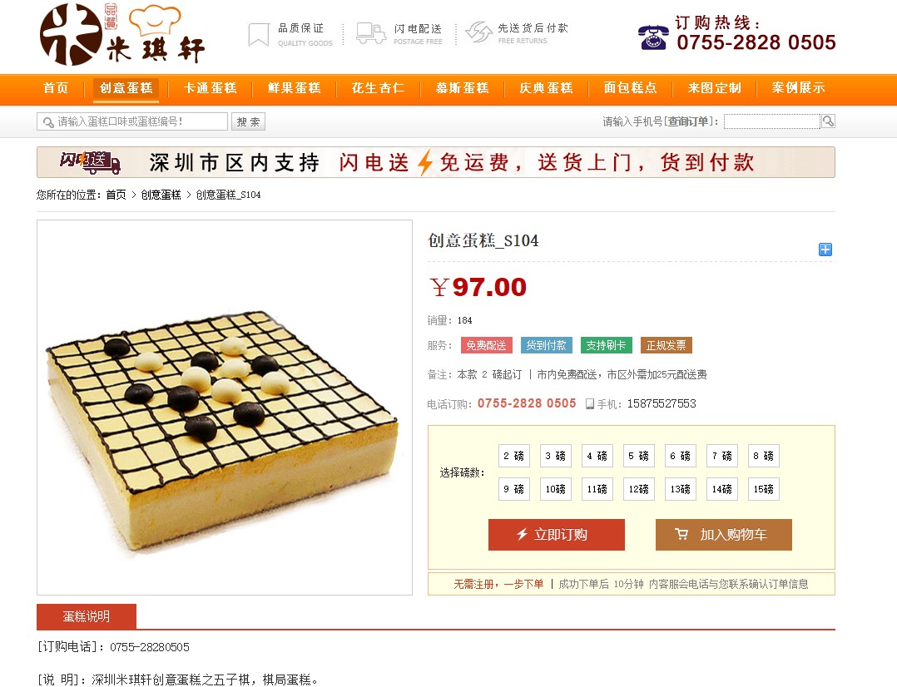Go to 鲜果蛋糕 navigation tab
The image size is (897, 687).
[294, 88]
